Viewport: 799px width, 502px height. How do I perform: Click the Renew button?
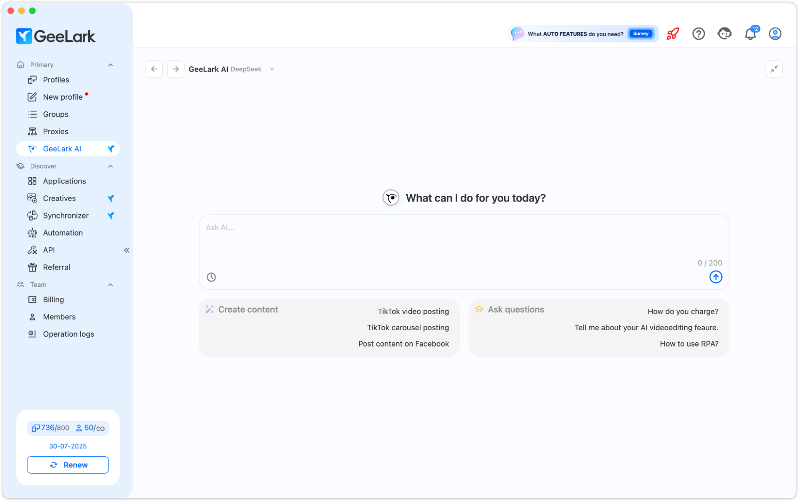[68, 465]
